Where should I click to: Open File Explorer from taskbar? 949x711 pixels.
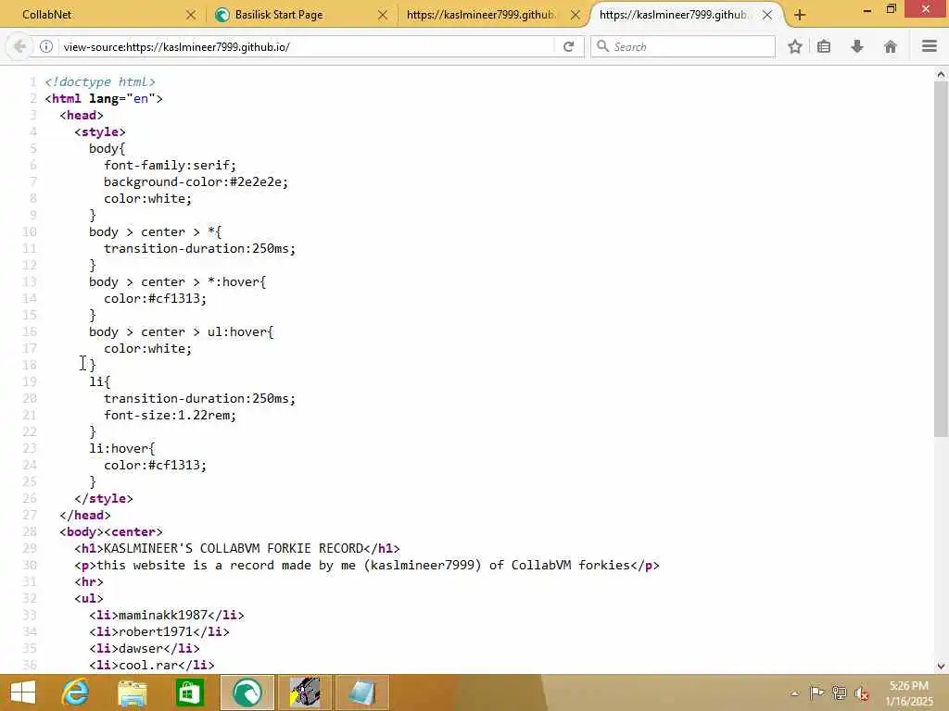tap(132, 692)
